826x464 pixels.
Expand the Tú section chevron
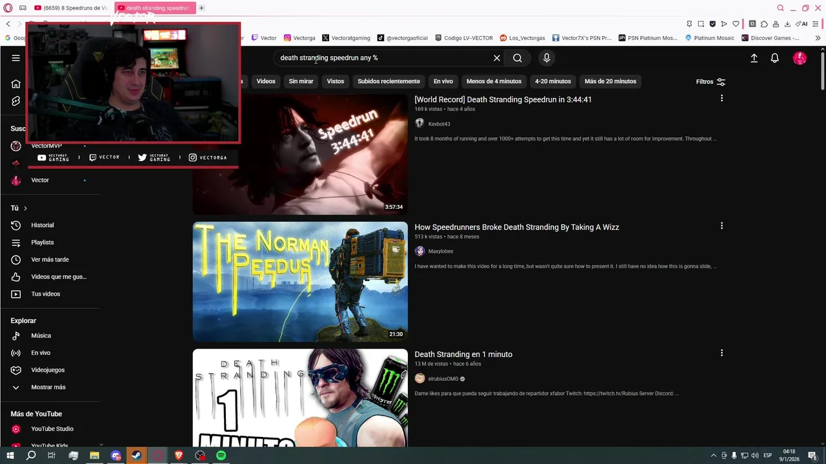pyautogui.click(x=25, y=208)
